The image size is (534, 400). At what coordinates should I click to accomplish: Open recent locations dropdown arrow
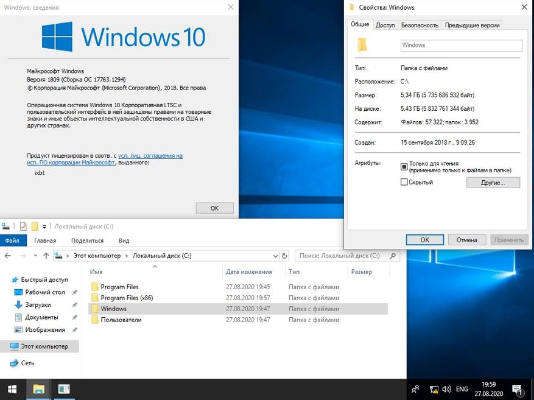pyautogui.click(x=35, y=256)
